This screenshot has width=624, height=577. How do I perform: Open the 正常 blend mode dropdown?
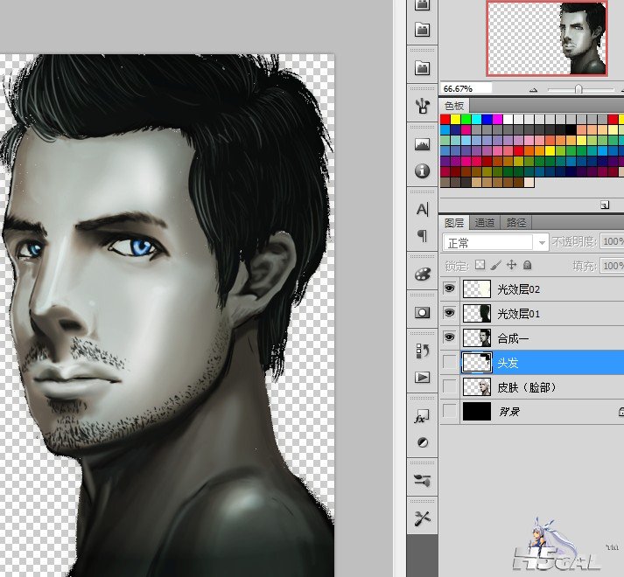pyautogui.click(x=495, y=242)
